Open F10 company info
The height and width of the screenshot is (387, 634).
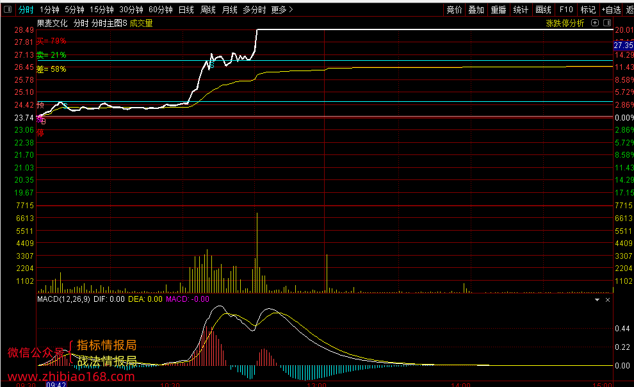point(565,10)
